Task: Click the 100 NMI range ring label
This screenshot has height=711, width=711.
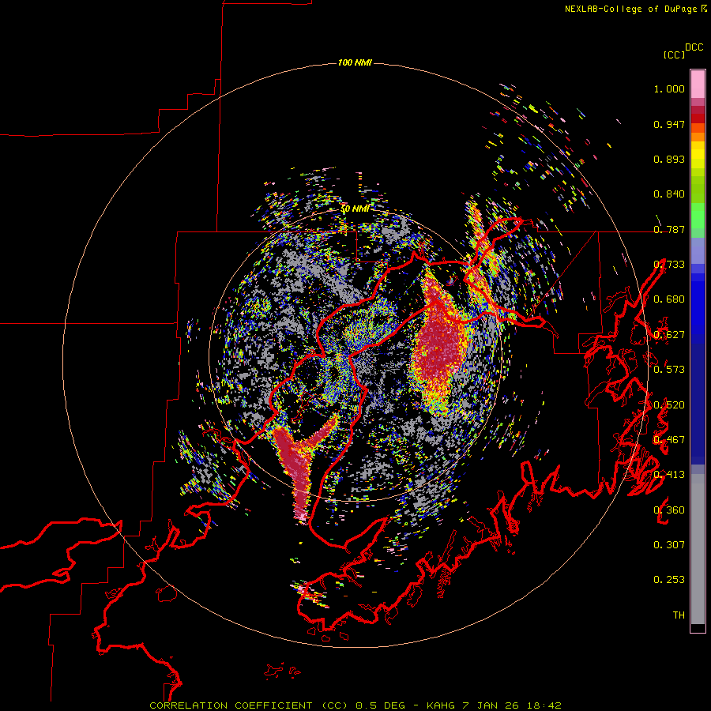Action: click(355, 62)
